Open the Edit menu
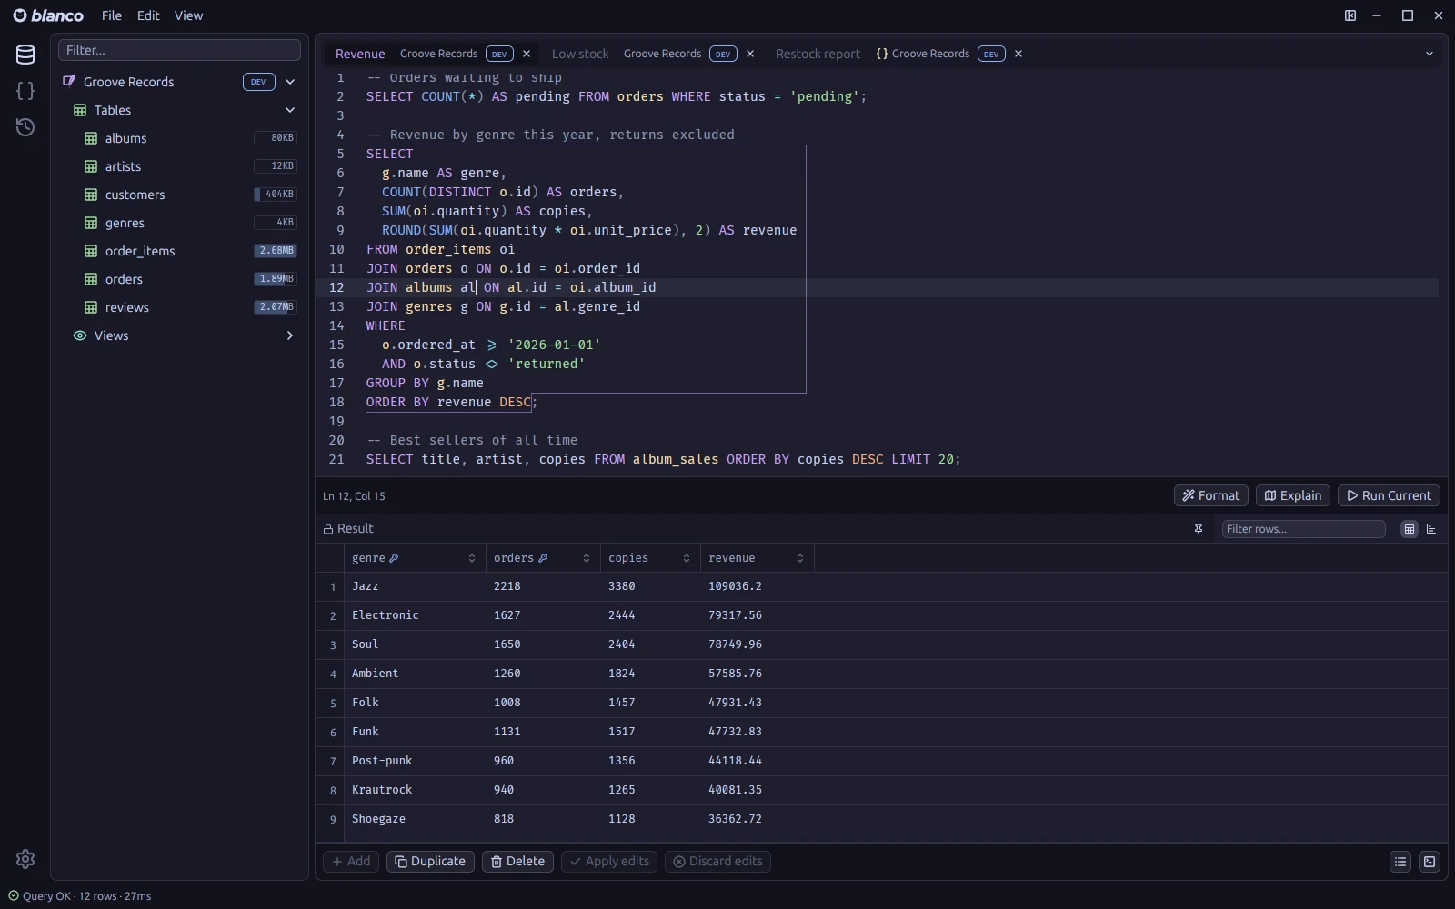The height and width of the screenshot is (909, 1455). pos(148,15)
